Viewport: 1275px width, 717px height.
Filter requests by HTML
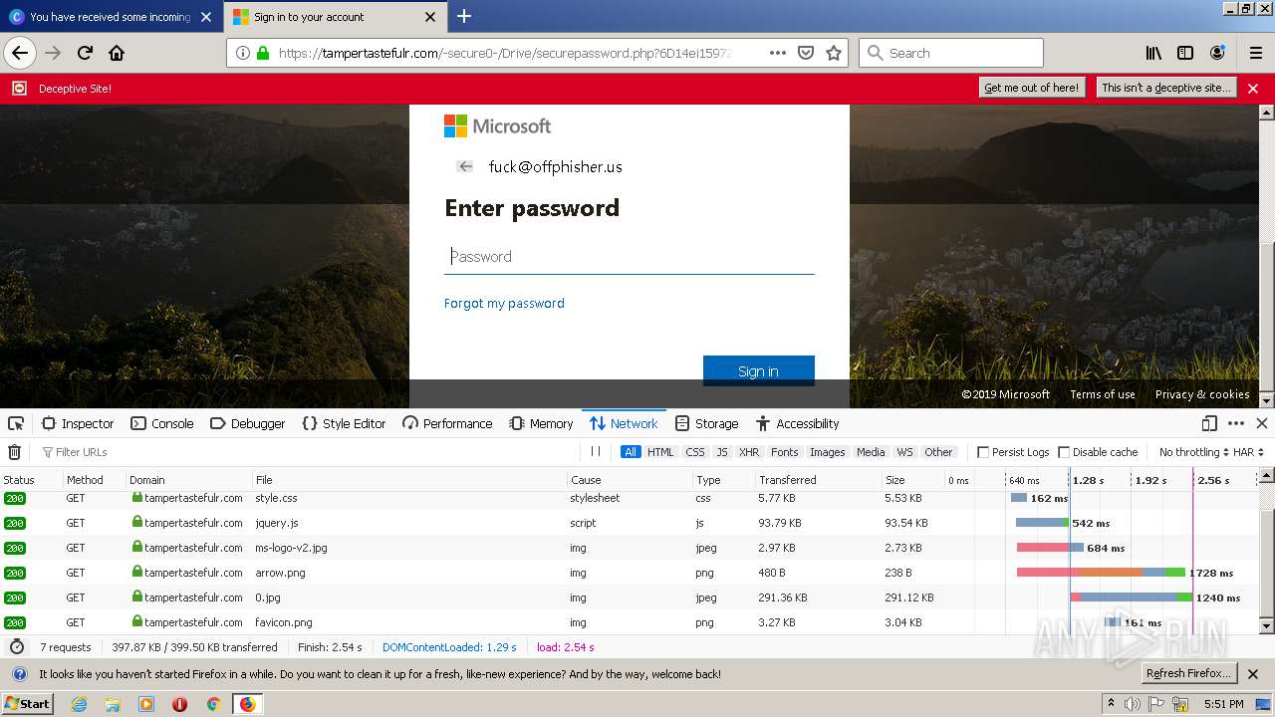660,452
